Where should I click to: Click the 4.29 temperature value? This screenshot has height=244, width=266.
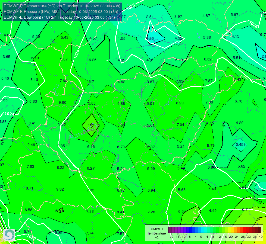[240, 123]
